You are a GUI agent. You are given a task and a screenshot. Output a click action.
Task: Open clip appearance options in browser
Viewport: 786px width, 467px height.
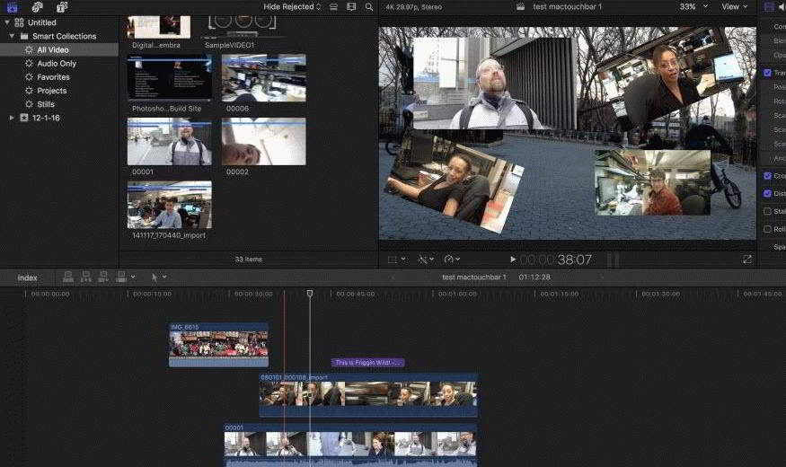(x=351, y=7)
